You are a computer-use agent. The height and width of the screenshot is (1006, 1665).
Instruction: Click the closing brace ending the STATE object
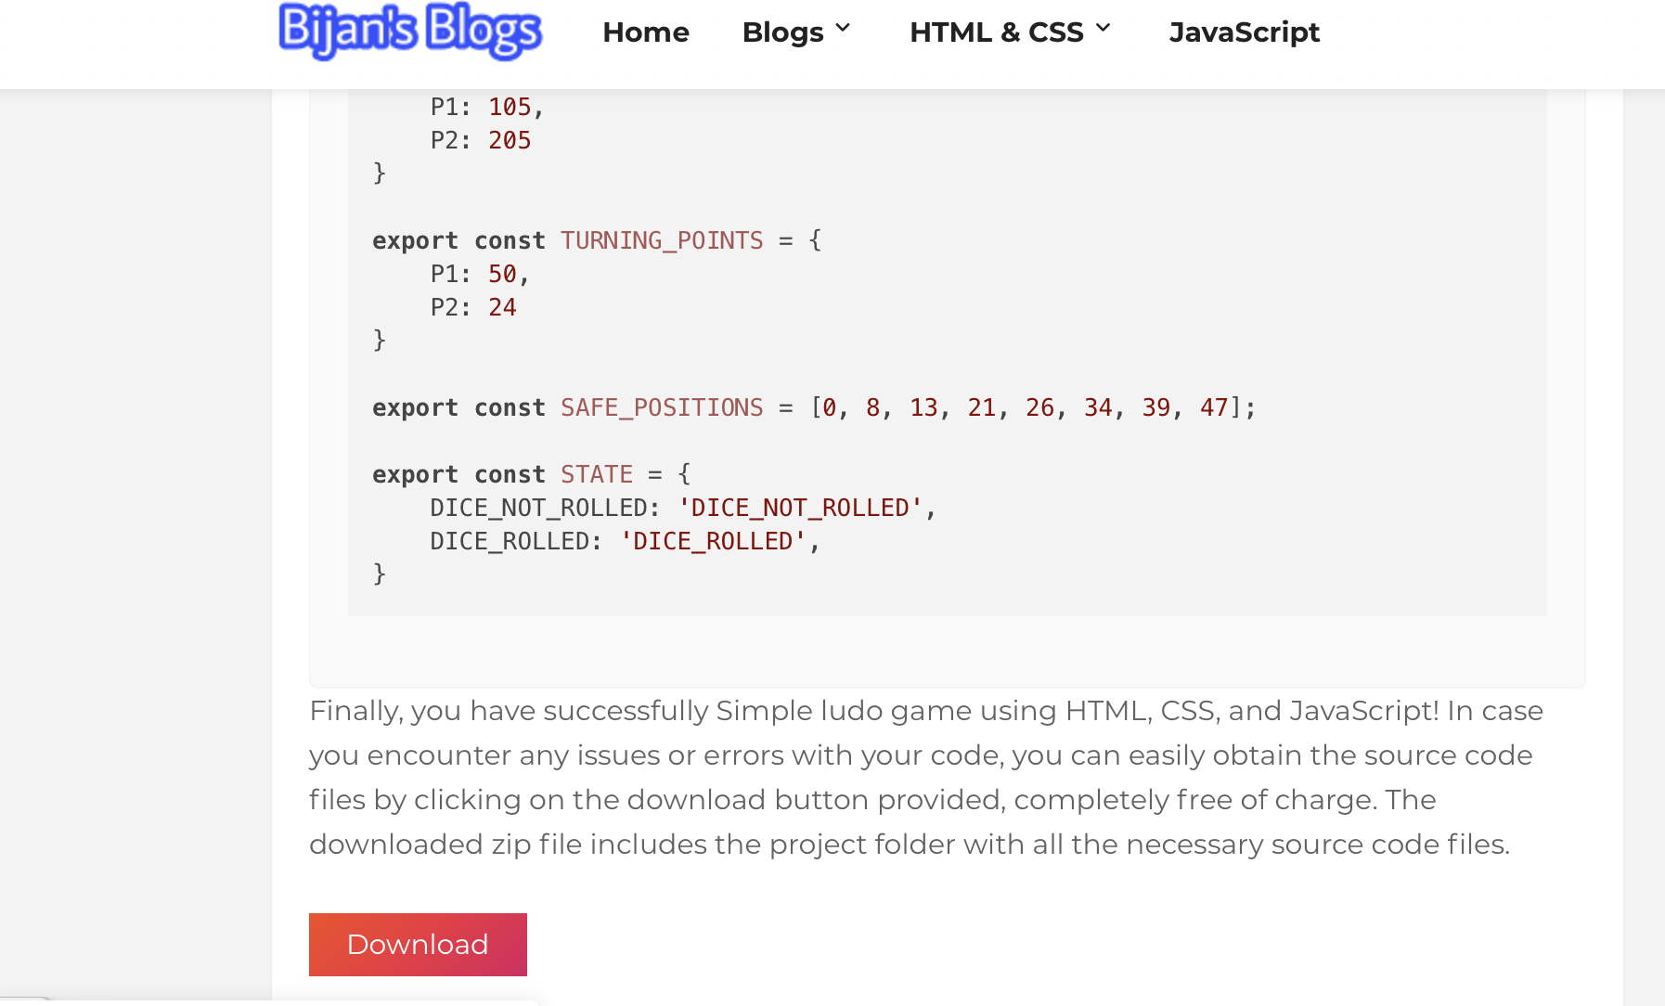pos(379,574)
